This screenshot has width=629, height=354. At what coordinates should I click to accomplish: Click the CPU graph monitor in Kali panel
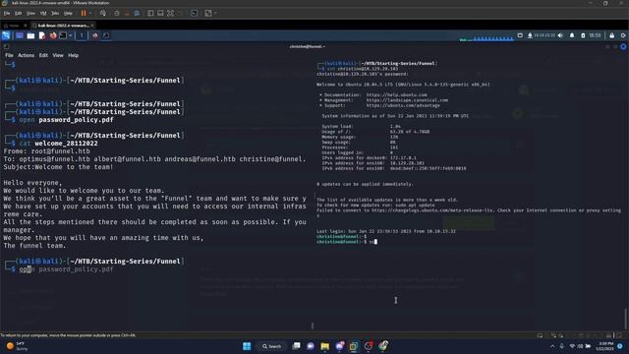tap(486, 38)
